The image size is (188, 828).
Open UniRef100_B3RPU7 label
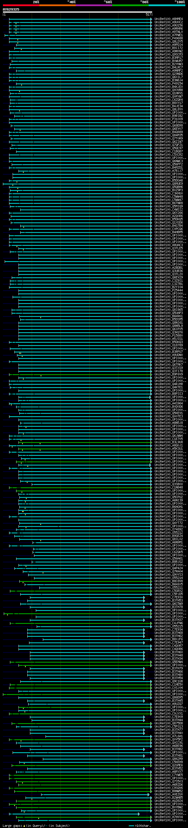pos(169,352)
